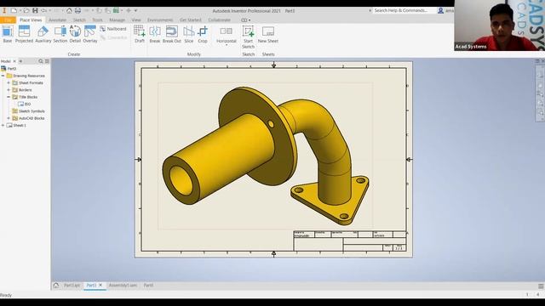Select the Detail view tool
Screen dimensions: 545x306
click(x=75, y=34)
